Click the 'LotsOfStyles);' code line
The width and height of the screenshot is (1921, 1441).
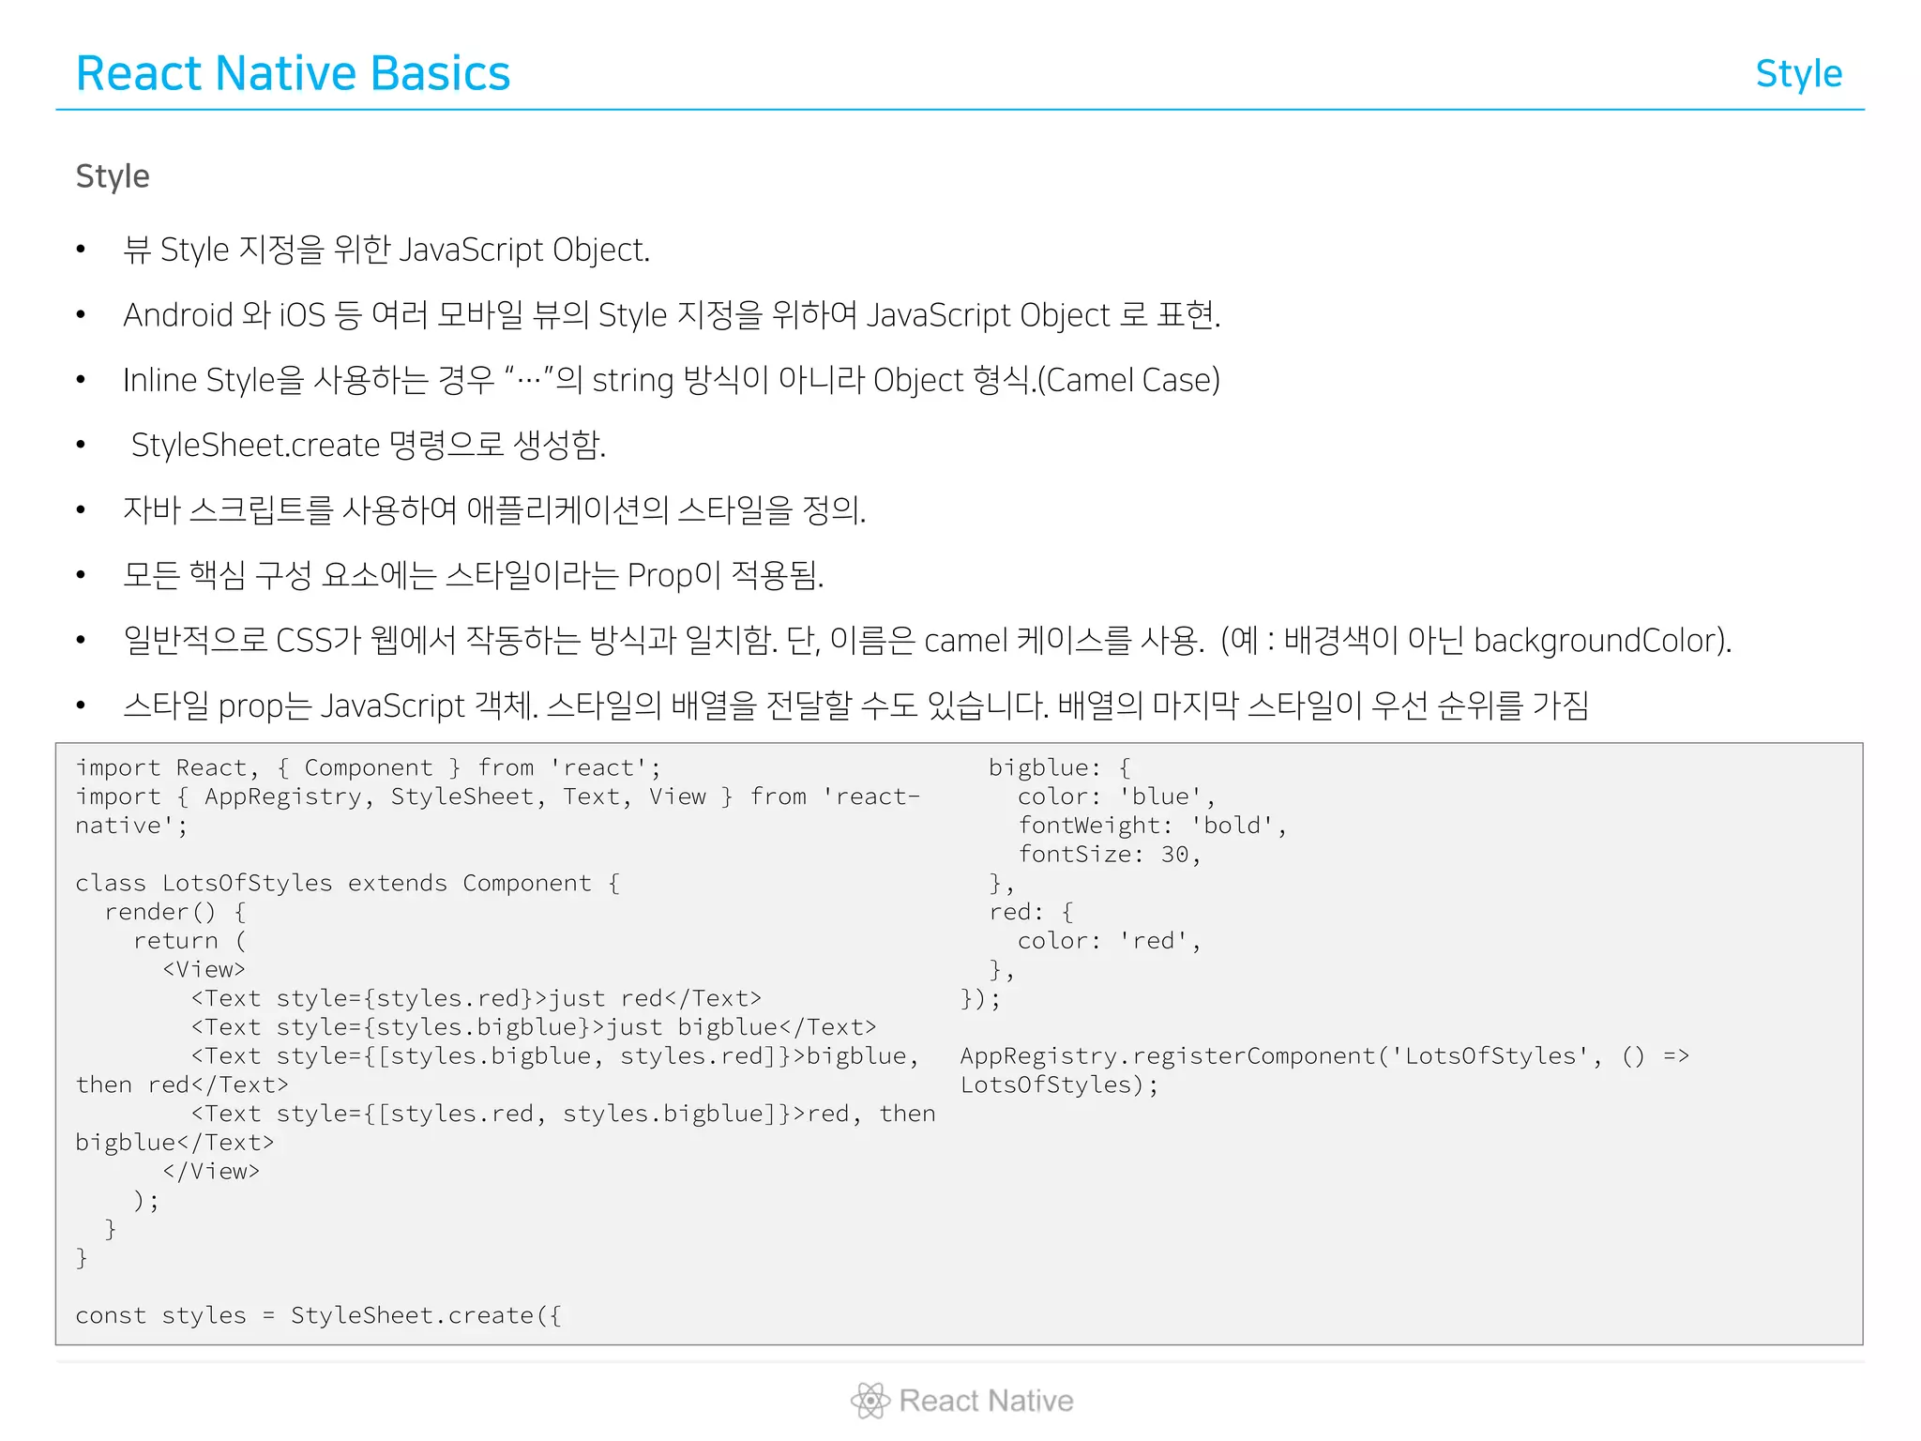(x=1060, y=1085)
